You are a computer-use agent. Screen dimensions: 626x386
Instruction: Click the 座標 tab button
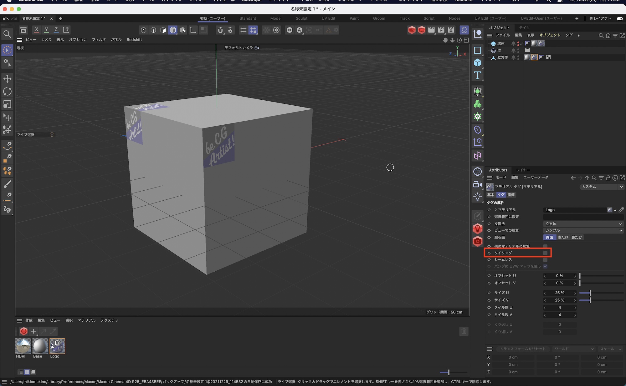coord(511,195)
